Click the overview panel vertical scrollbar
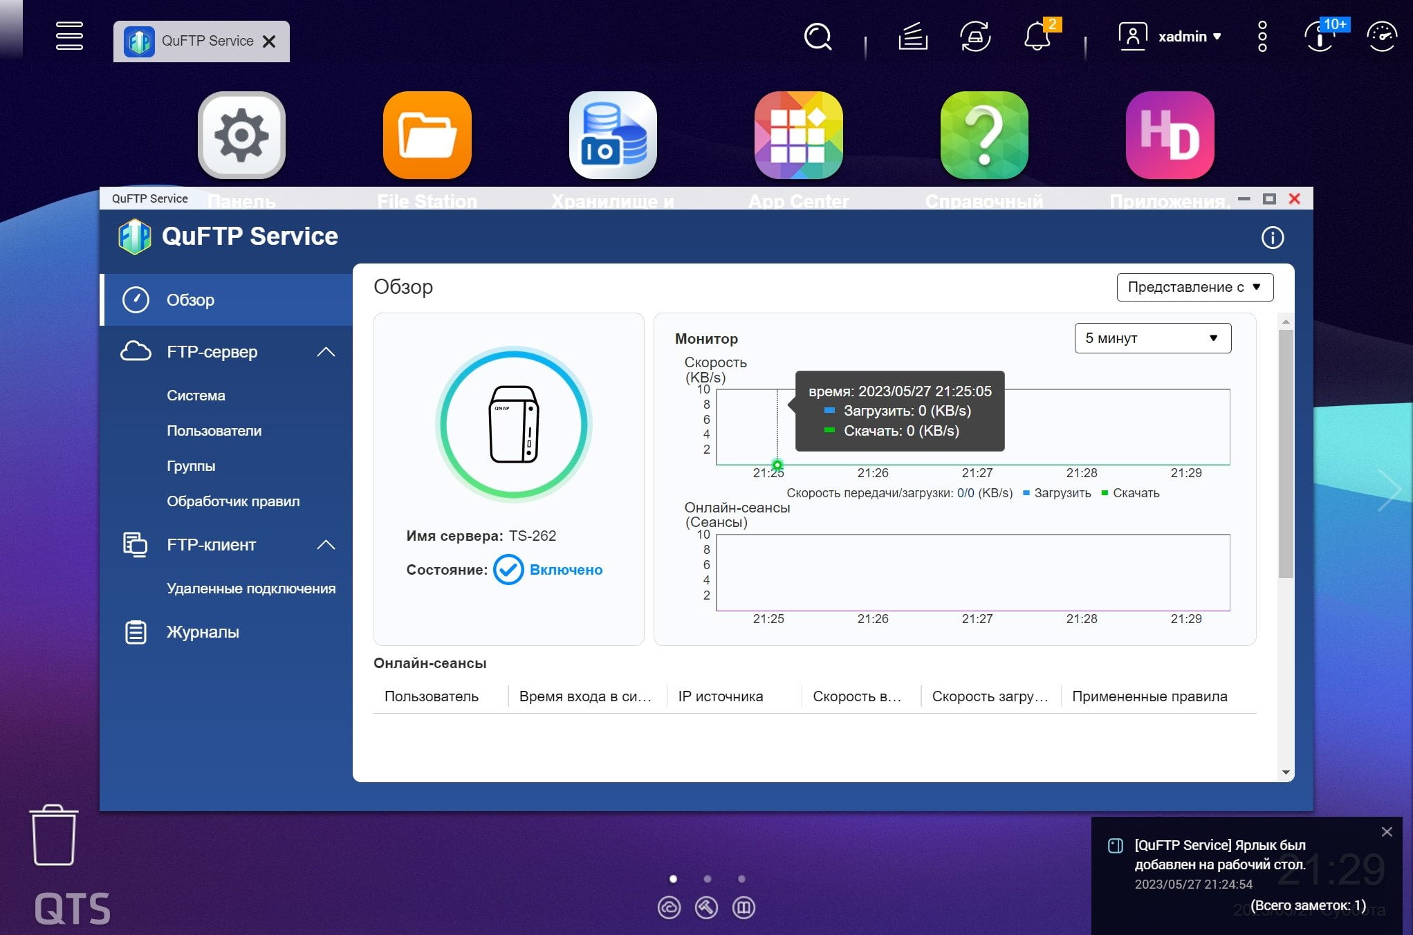This screenshot has height=935, width=1413. (1286, 453)
